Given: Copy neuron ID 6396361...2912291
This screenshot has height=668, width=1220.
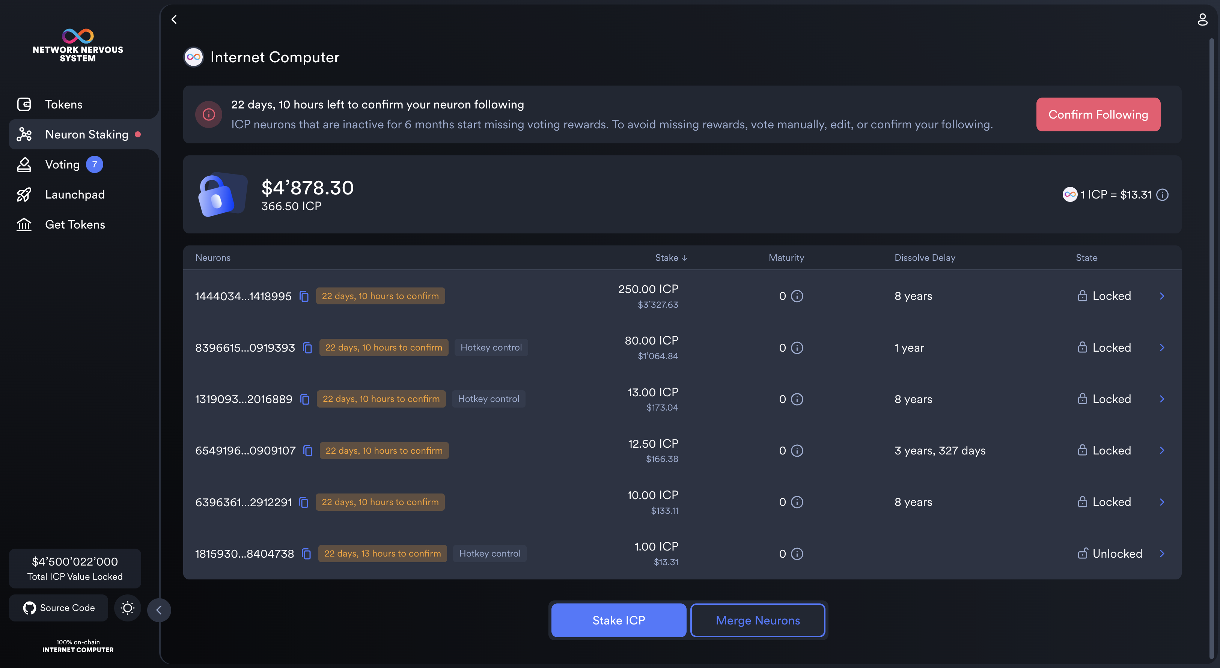Looking at the screenshot, I should [x=304, y=502].
